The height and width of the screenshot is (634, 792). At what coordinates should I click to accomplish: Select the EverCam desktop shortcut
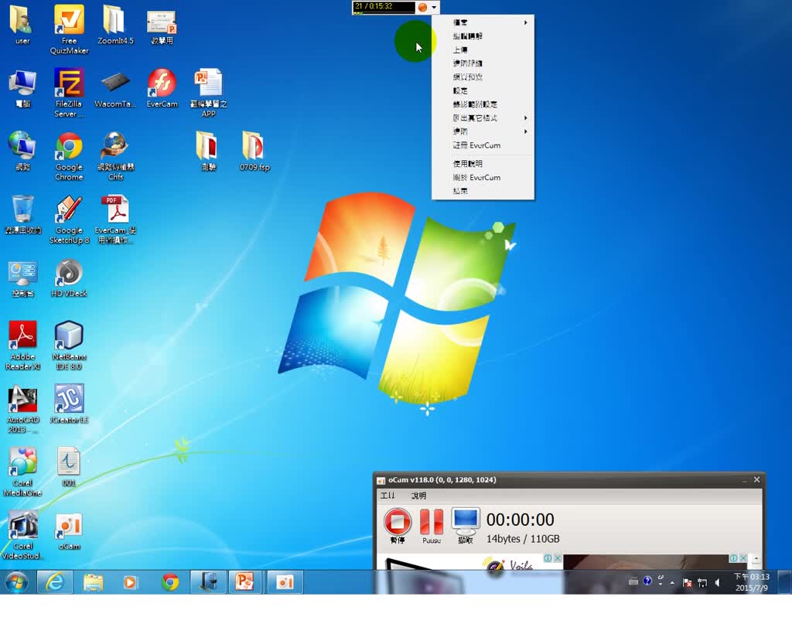[x=162, y=89]
